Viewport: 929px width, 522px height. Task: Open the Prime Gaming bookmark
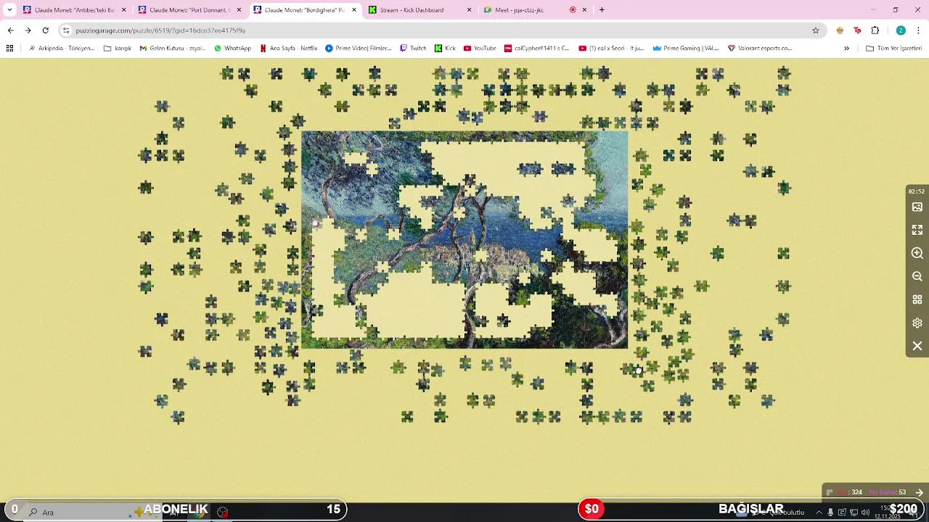point(685,49)
